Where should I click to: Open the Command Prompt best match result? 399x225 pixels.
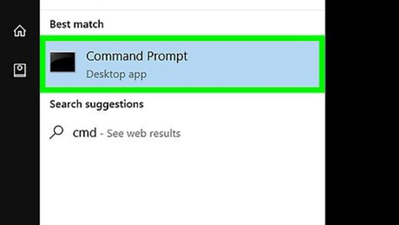coord(182,64)
